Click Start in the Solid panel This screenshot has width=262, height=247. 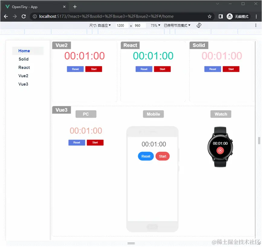click(231, 69)
